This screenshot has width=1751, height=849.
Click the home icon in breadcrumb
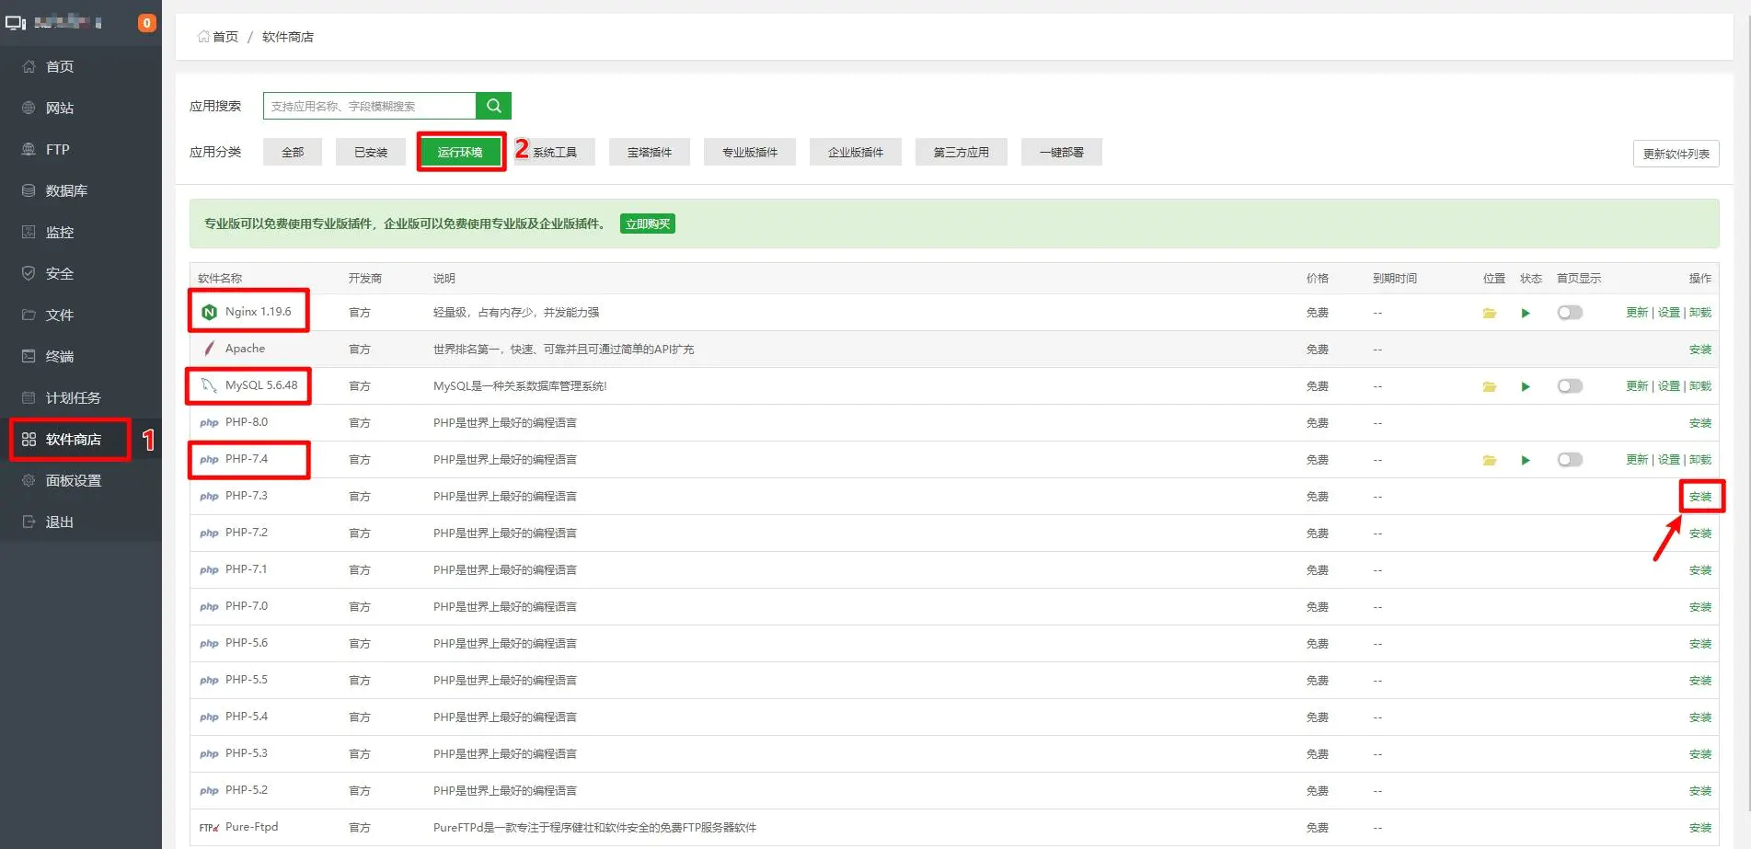(203, 37)
